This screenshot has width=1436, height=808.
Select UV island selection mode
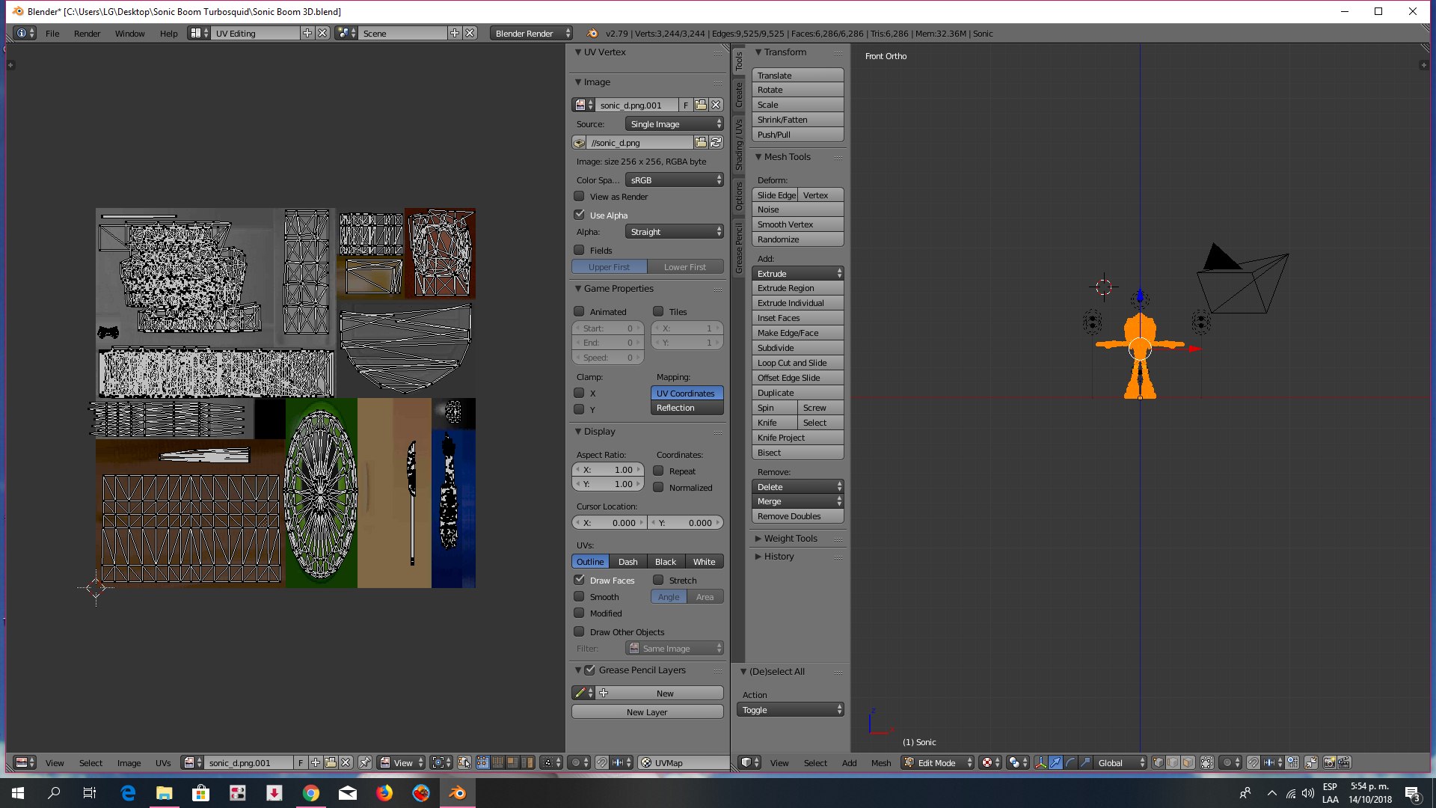[527, 762]
